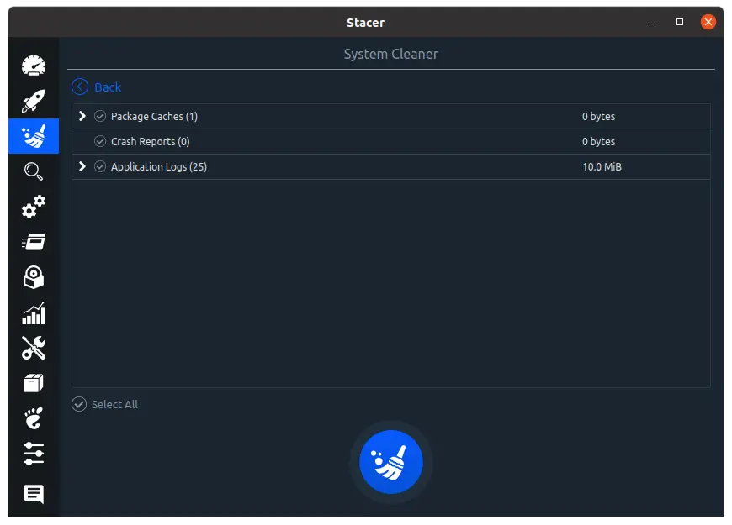
Task: Expand the Package Caches row
Action: [82, 116]
